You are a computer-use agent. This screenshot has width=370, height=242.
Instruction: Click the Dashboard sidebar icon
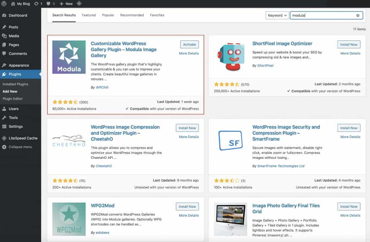click(x=4, y=15)
